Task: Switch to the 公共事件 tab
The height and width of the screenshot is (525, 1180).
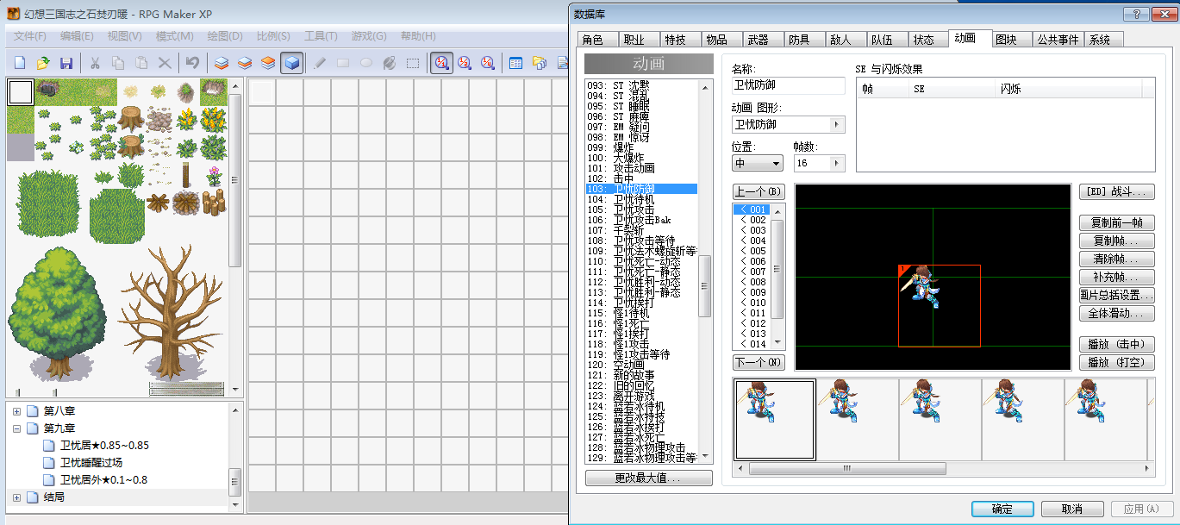Action: pos(1058,40)
